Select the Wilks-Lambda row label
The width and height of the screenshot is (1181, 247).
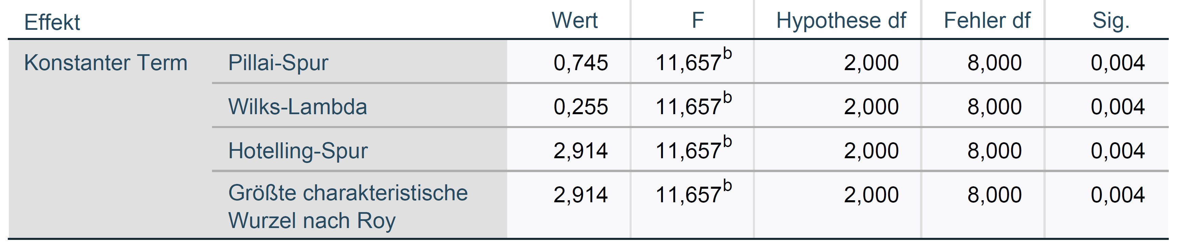point(298,107)
